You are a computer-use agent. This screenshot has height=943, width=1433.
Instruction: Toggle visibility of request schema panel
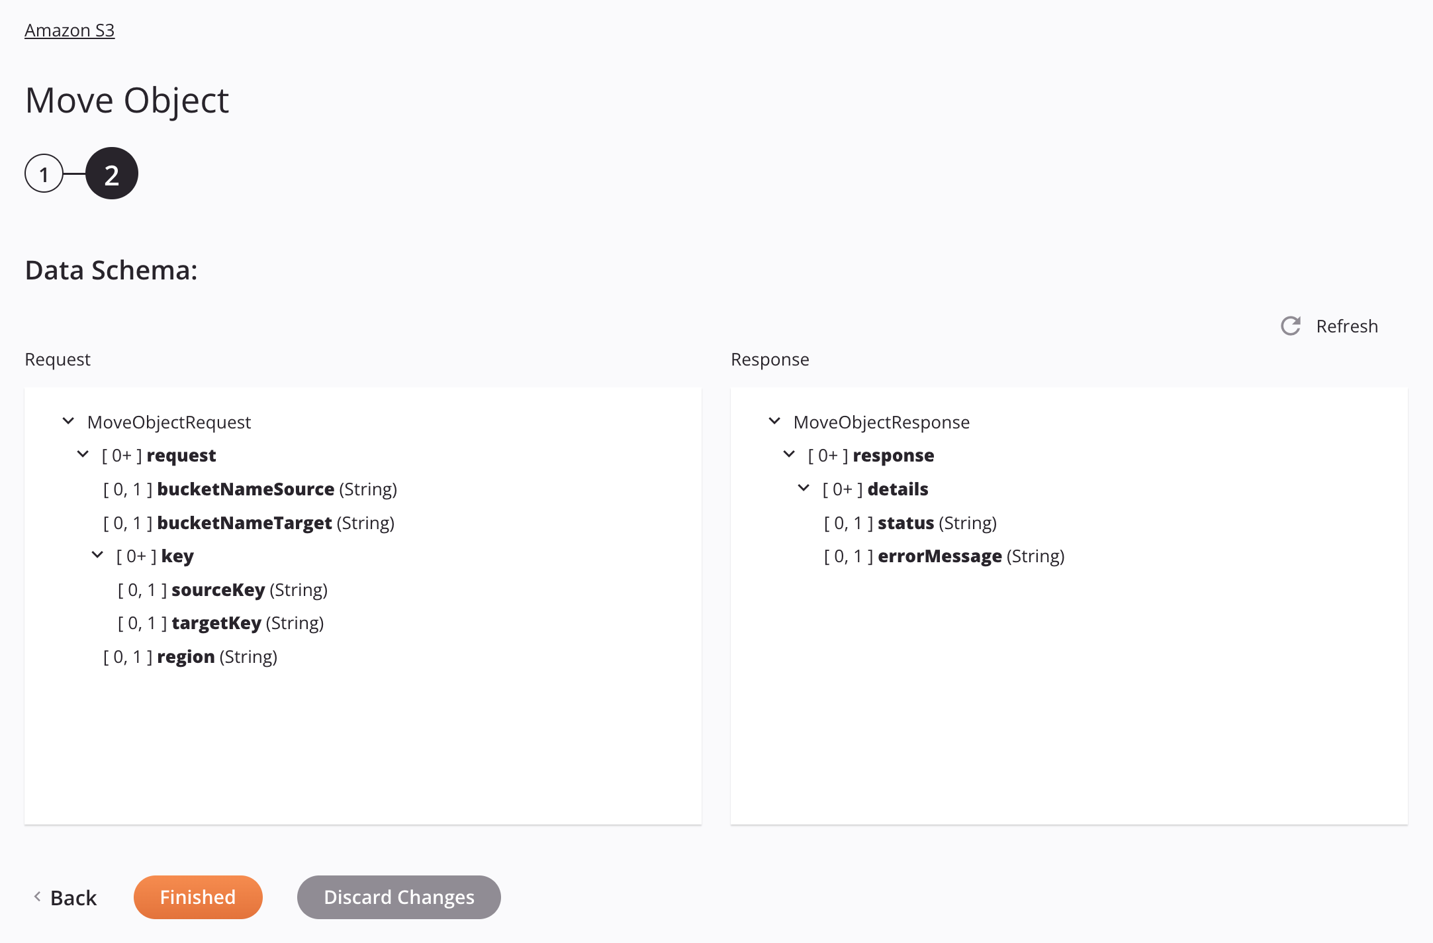(x=68, y=421)
